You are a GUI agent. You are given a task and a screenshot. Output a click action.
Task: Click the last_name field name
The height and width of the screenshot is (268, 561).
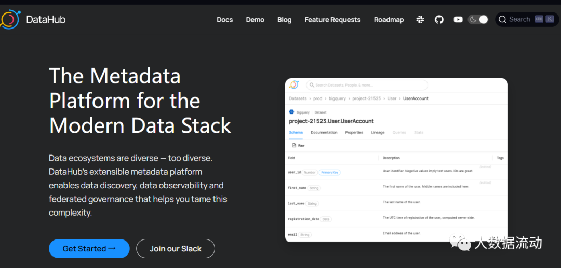[296, 203]
